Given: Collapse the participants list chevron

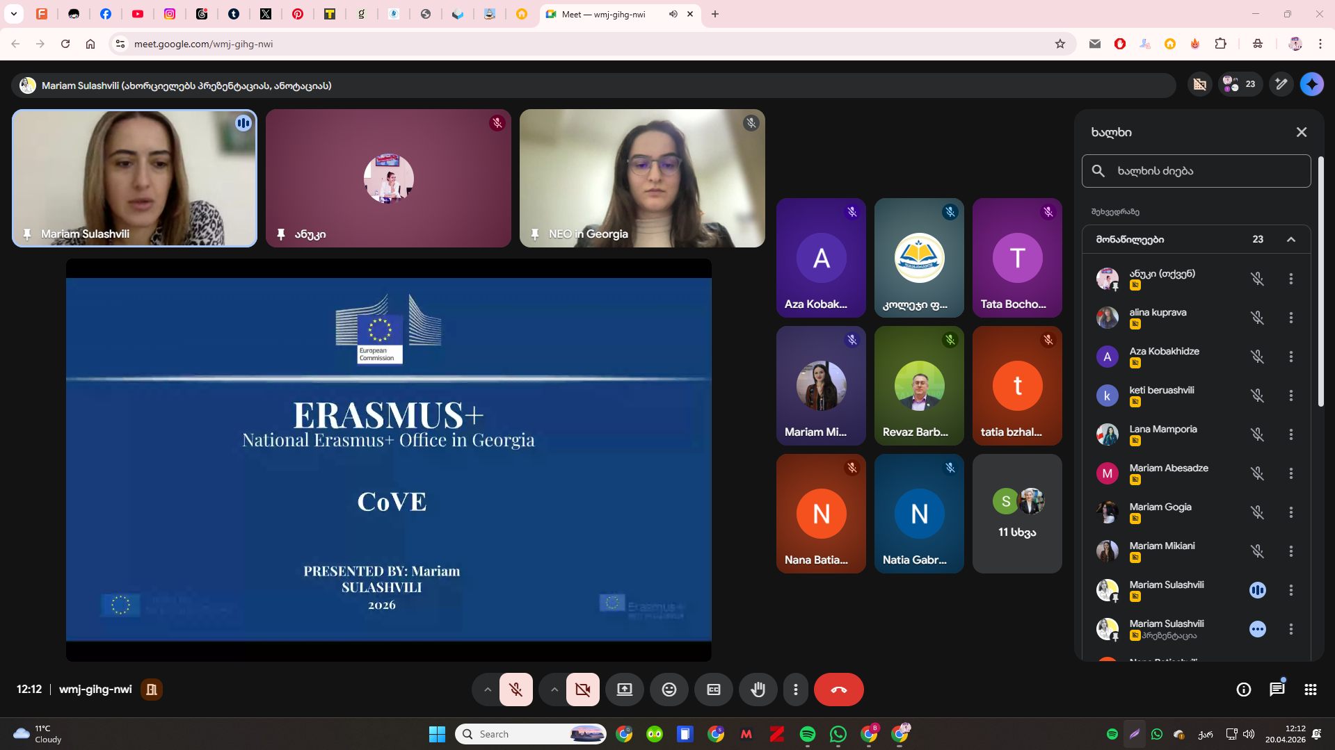Looking at the screenshot, I should pos(1290,239).
